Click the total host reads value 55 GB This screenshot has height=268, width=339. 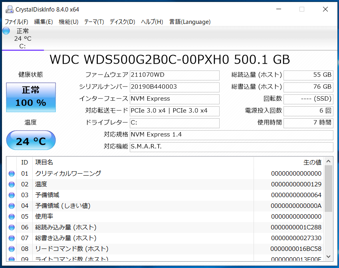tap(308, 75)
